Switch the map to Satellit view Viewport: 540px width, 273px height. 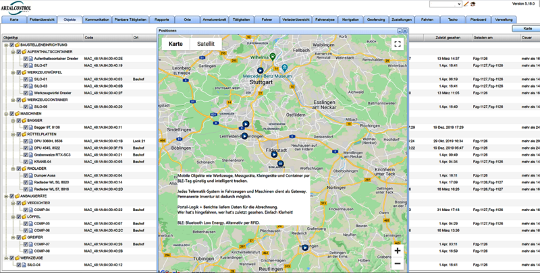click(206, 44)
